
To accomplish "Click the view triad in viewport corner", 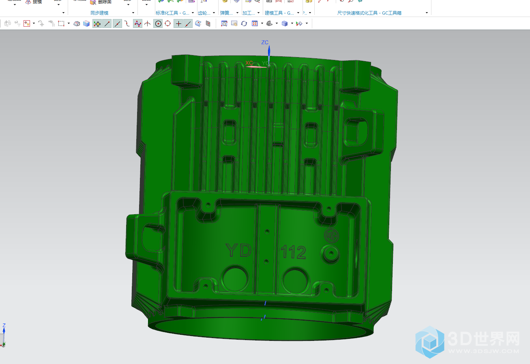I will point(4,335).
